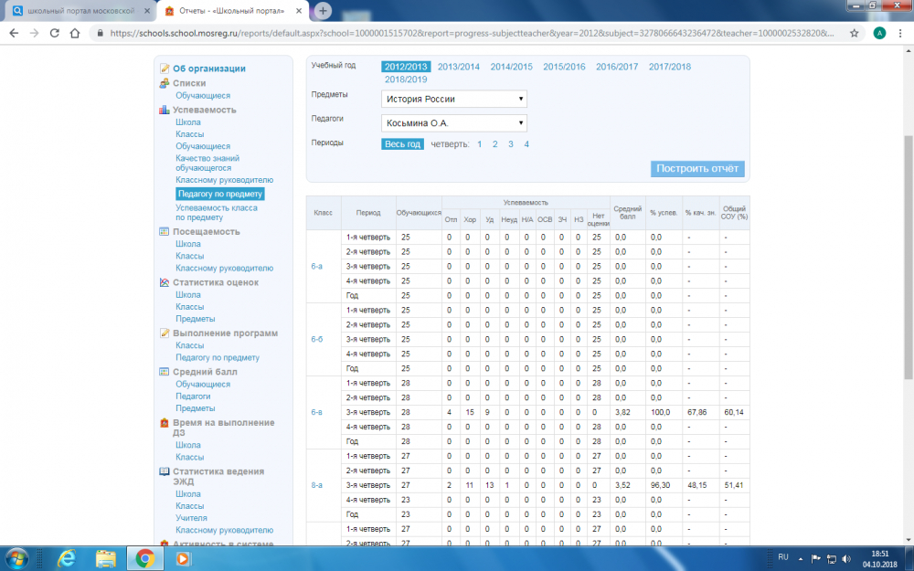The height and width of the screenshot is (571, 914).
Task: Close the Отчеты Школьный портал tab
Action: (299, 11)
